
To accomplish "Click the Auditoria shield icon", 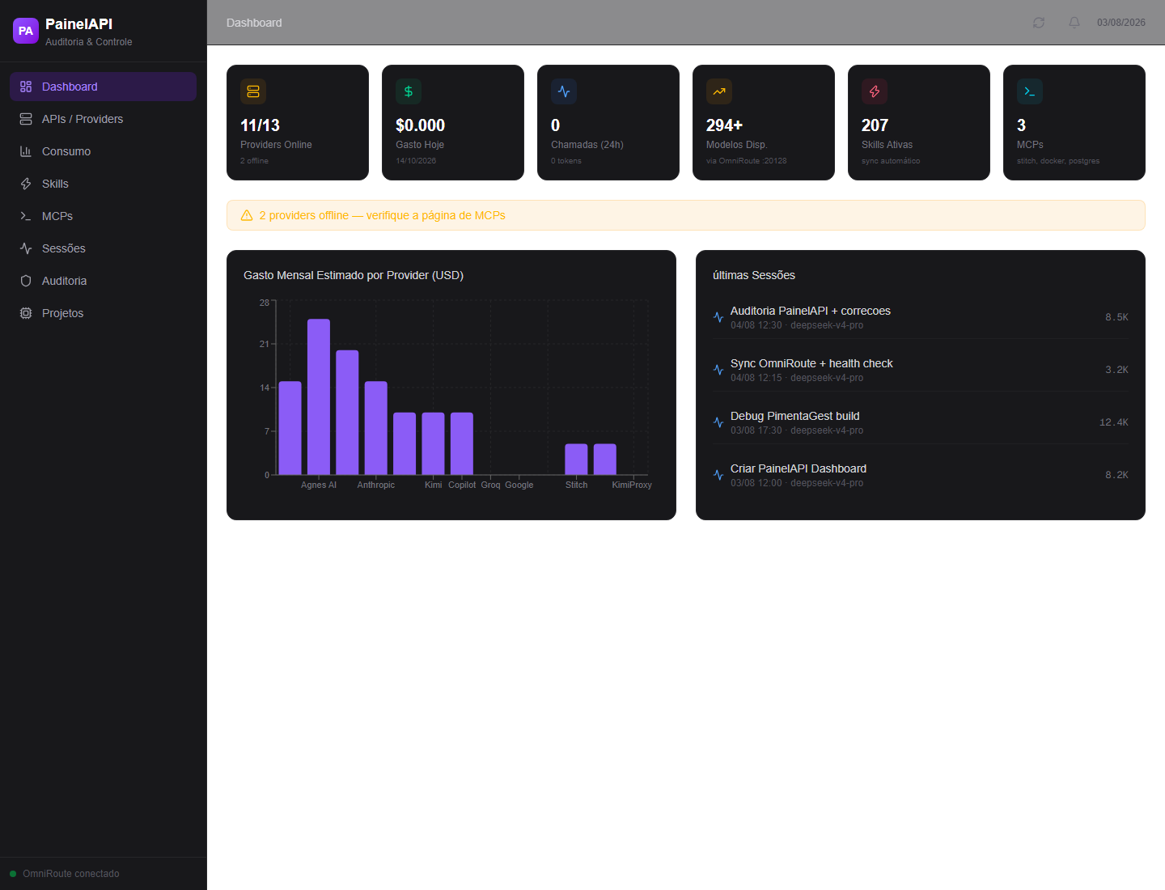I will (26, 281).
